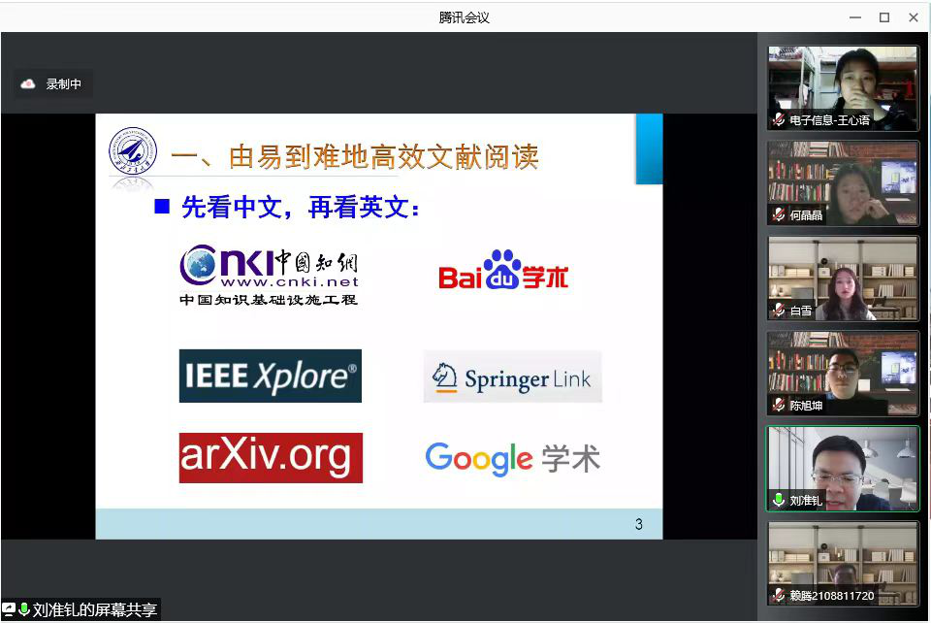
Task: Click muted mic icon beside 赖腾2108811720
Action: (779, 596)
